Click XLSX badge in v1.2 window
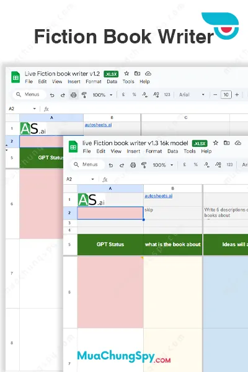Screen dimensions: 248x372 [x=111, y=74]
